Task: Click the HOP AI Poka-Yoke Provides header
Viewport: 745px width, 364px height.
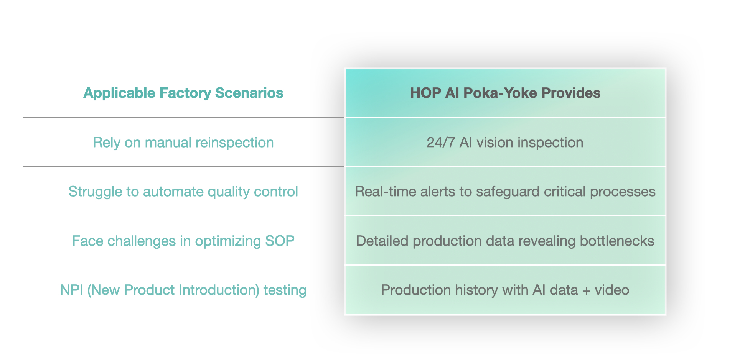Action: pyautogui.click(x=505, y=93)
